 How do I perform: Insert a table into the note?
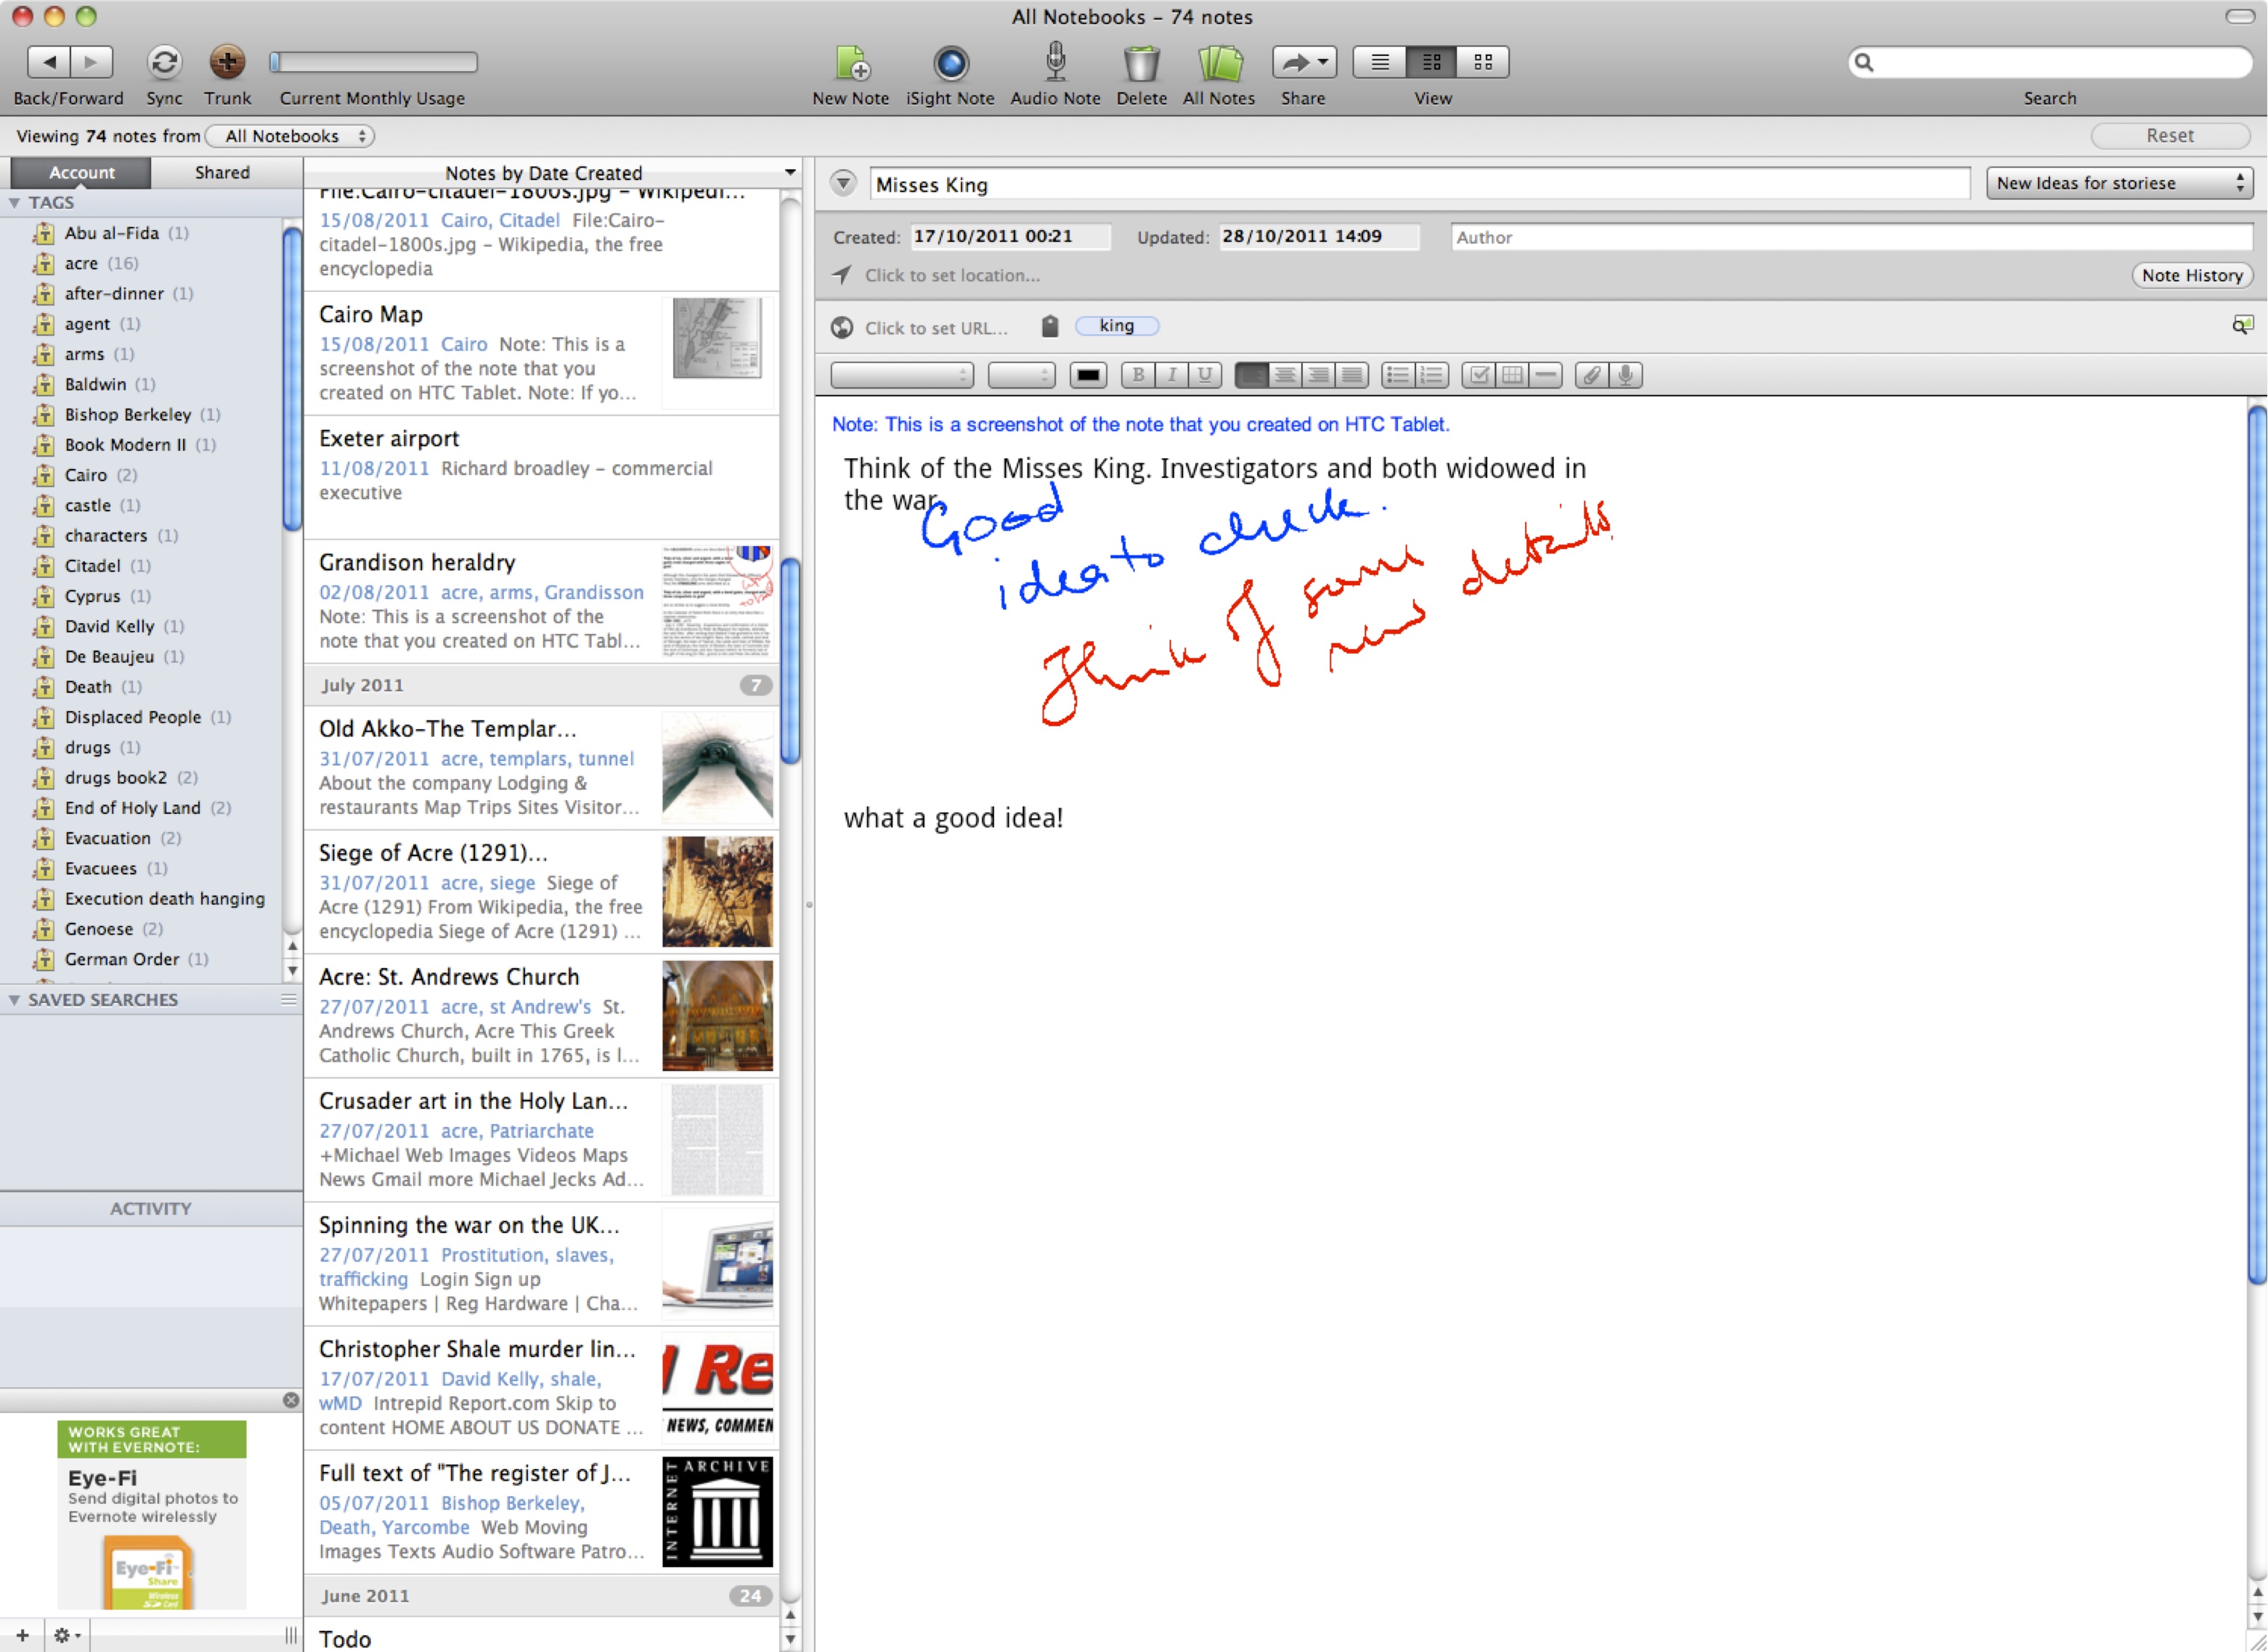click(x=1512, y=375)
